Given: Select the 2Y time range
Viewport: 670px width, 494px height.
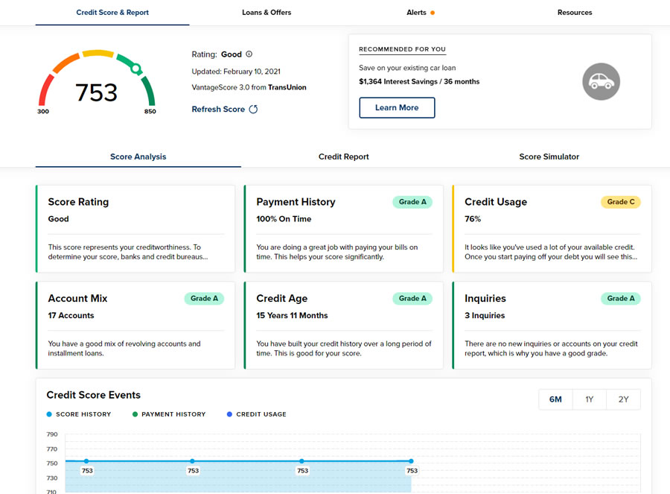Looking at the screenshot, I should pos(623,399).
